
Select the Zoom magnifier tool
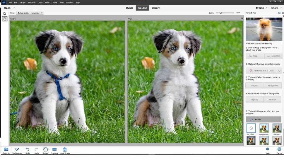click(x=5, y=14)
